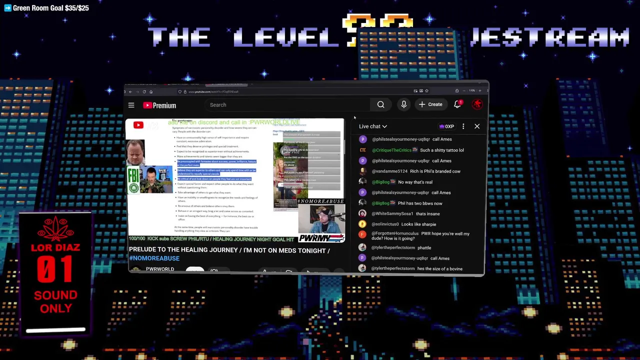Click username @vandamme5124 in chat
Screen dimensions: 640x360
pyautogui.click(x=389, y=171)
